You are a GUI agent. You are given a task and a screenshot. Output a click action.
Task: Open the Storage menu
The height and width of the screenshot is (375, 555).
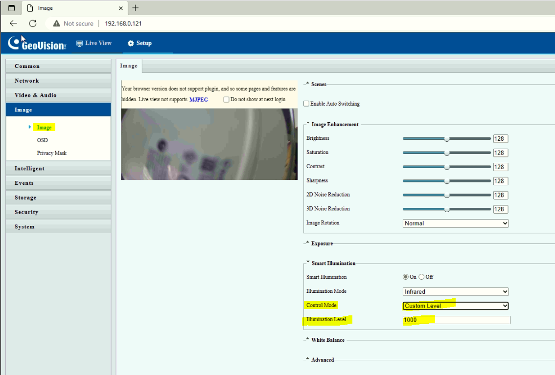click(x=58, y=198)
